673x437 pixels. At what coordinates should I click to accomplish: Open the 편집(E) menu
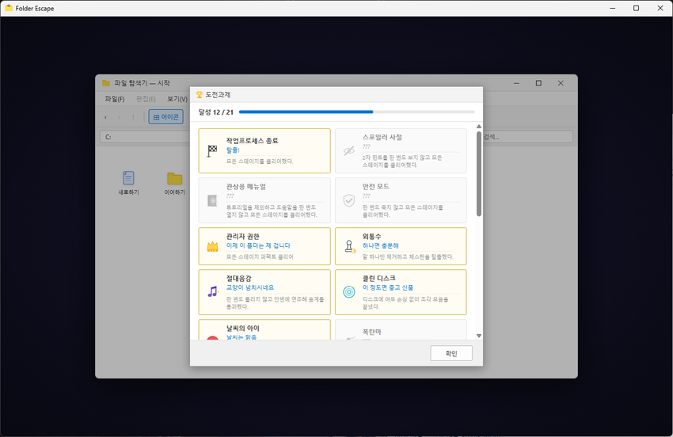(146, 99)
